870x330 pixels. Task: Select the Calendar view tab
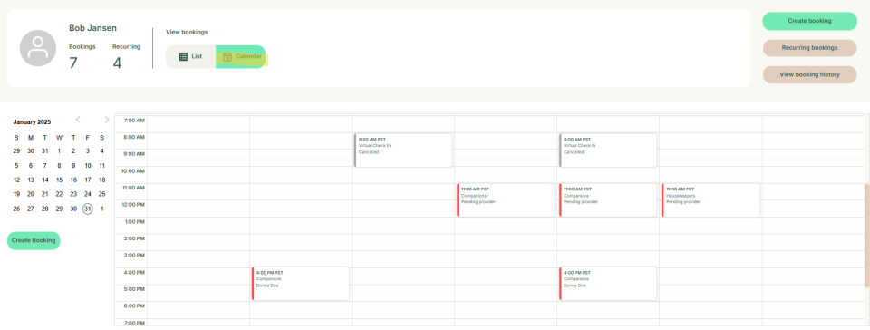pos(241,56)
